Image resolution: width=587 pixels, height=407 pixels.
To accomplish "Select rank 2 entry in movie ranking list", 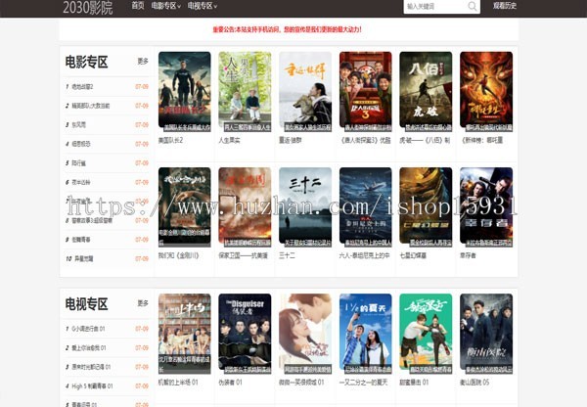I will [x=107, y=106].
